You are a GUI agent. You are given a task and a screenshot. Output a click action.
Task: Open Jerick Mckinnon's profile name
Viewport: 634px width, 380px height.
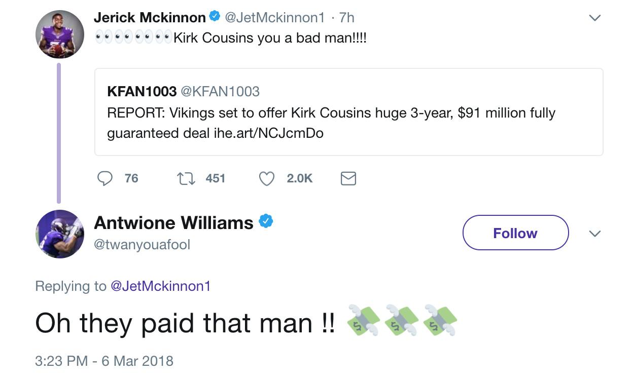pos(150,17)
